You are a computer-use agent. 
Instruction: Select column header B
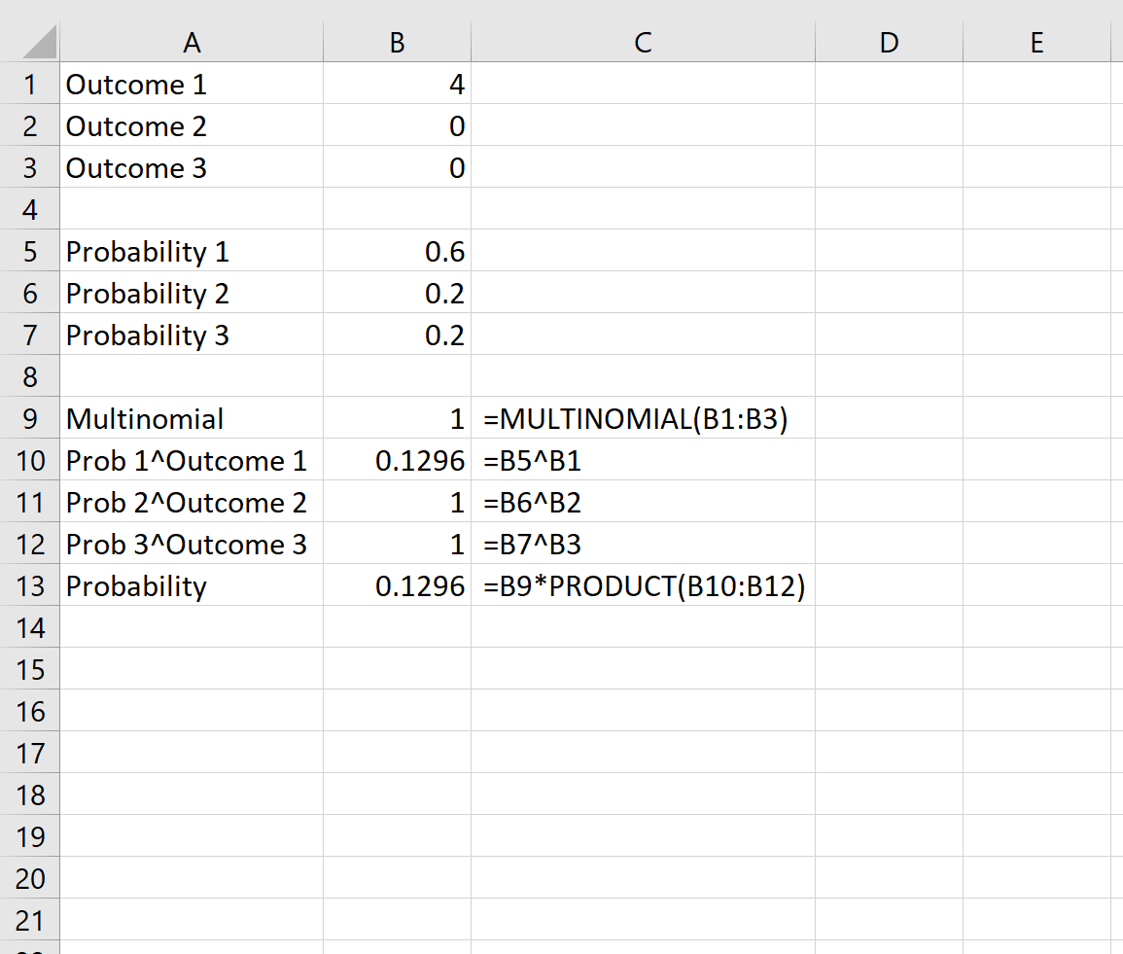coord(396,42)
